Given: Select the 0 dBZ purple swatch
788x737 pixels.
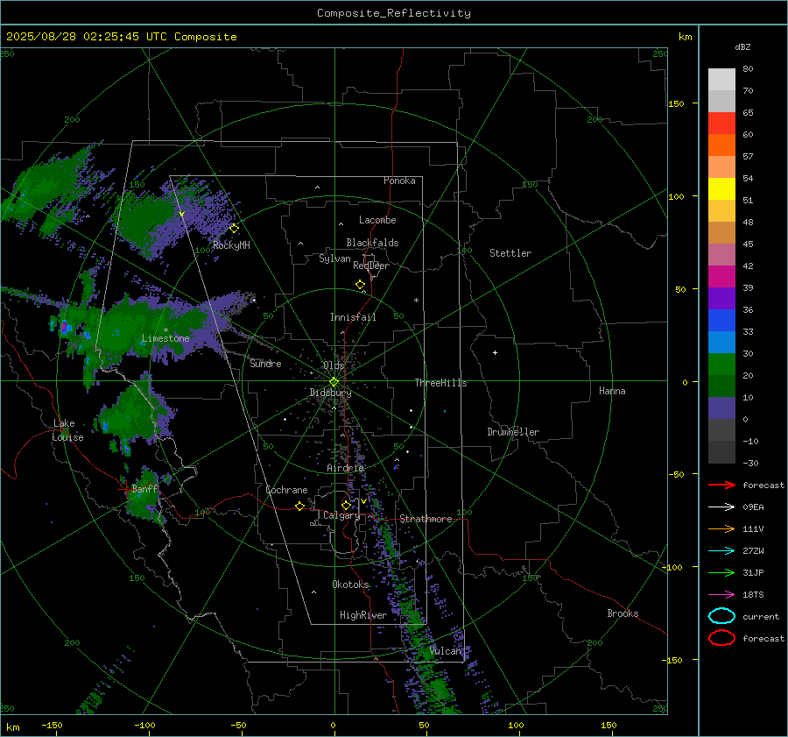Looking at the screenshot, I should click(721, 408).
